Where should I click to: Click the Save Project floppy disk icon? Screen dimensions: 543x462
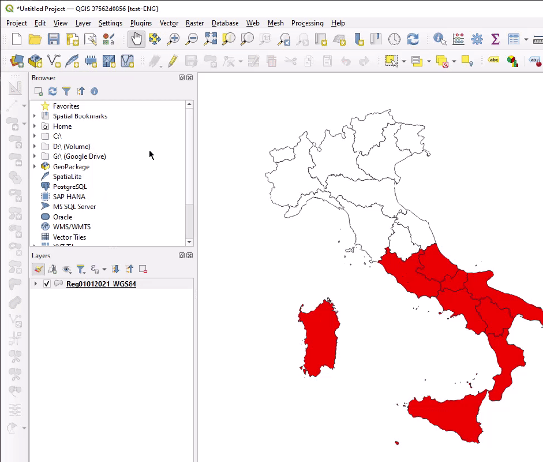pyautogui.click(x=54, y=39)
